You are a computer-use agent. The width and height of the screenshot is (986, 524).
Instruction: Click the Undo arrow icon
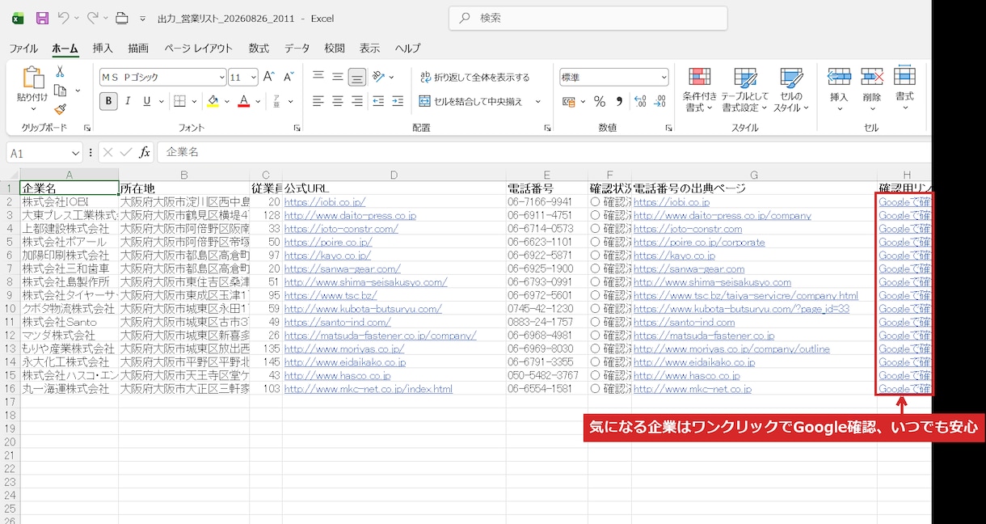(64, 18)
